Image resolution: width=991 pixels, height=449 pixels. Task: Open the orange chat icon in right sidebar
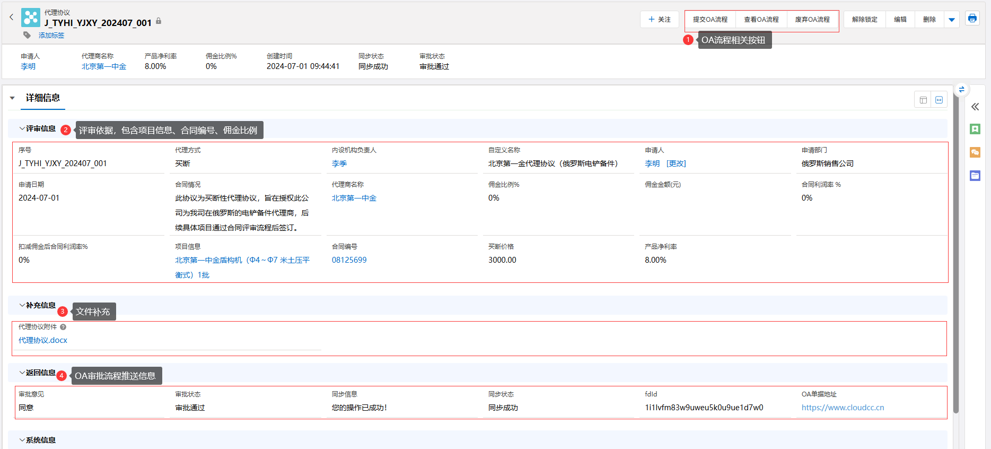tap(975, 152)
